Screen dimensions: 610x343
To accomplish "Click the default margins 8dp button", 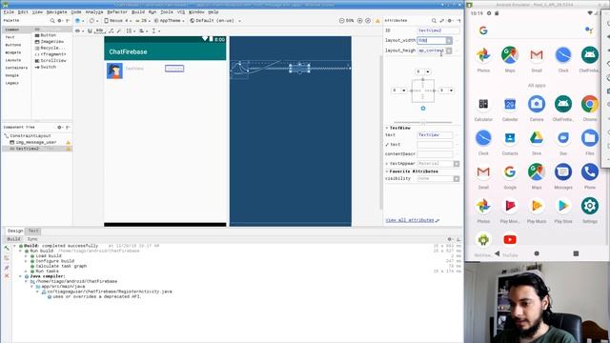I will pos(99,30).
